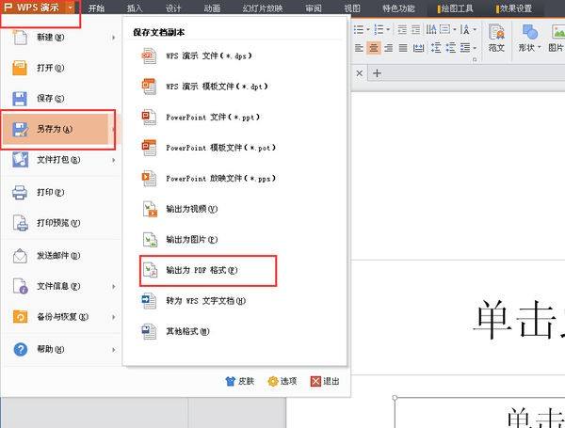Apply distributed text alignment
The height and width of the screenshot is (428, 565).
418,48
